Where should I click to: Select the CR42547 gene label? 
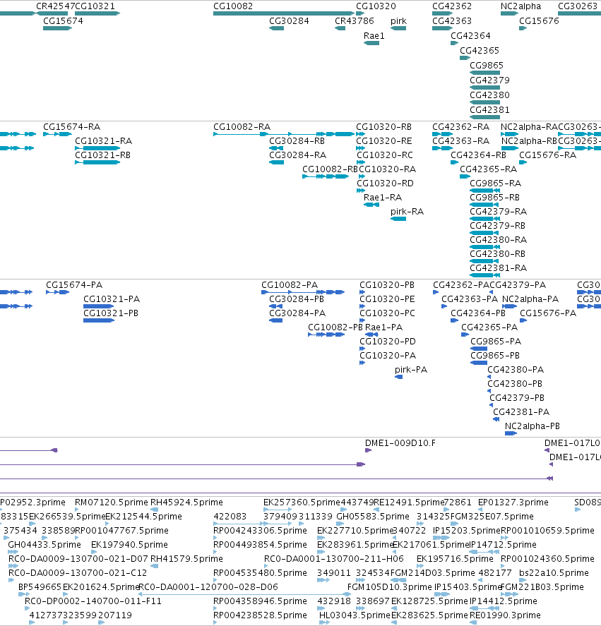(x=55, y=6)
